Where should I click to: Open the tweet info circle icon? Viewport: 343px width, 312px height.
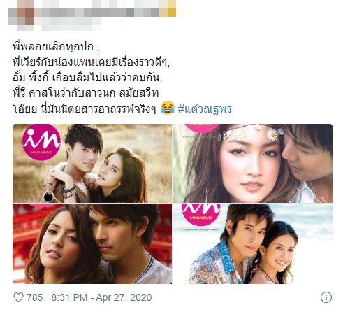point(326,297)
